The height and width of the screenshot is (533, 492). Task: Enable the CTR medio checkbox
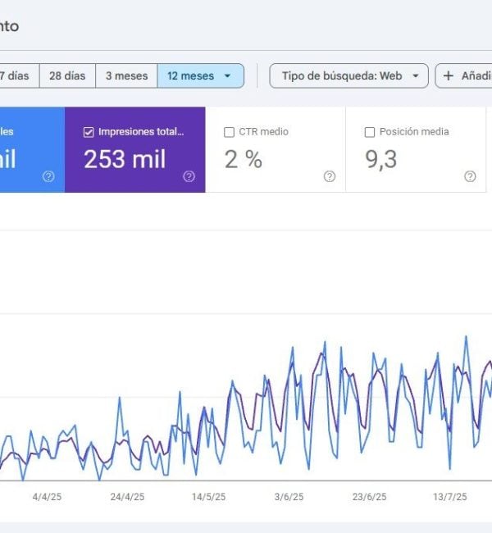(x=230, y=132)
